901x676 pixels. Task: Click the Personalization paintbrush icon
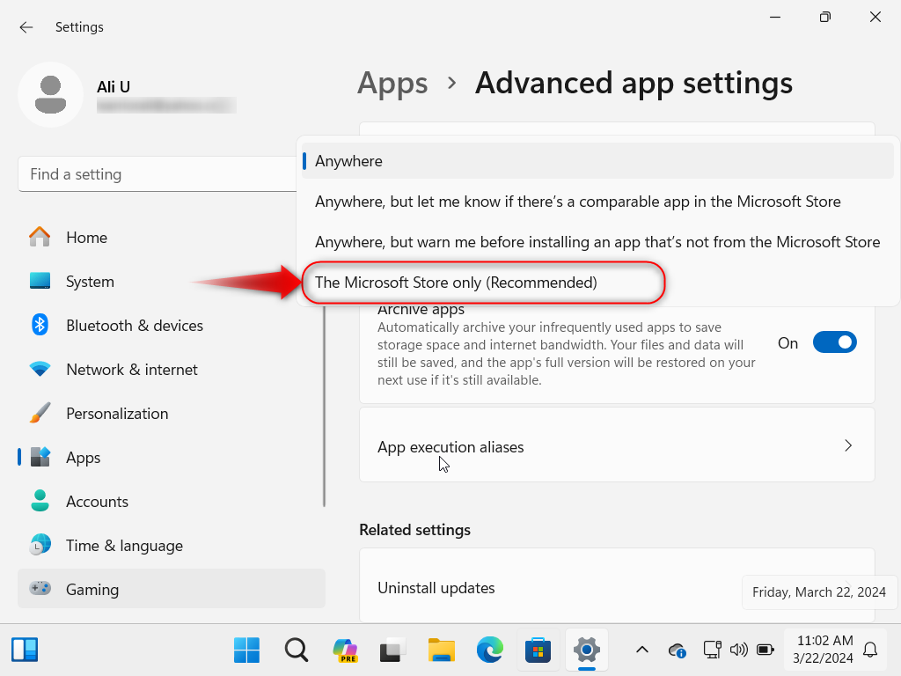(x=40, y=413)
